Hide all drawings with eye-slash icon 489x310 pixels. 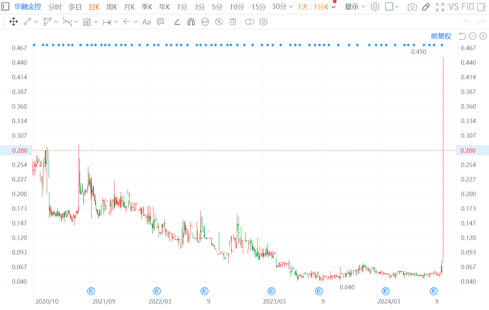click(x=219, y=22)
